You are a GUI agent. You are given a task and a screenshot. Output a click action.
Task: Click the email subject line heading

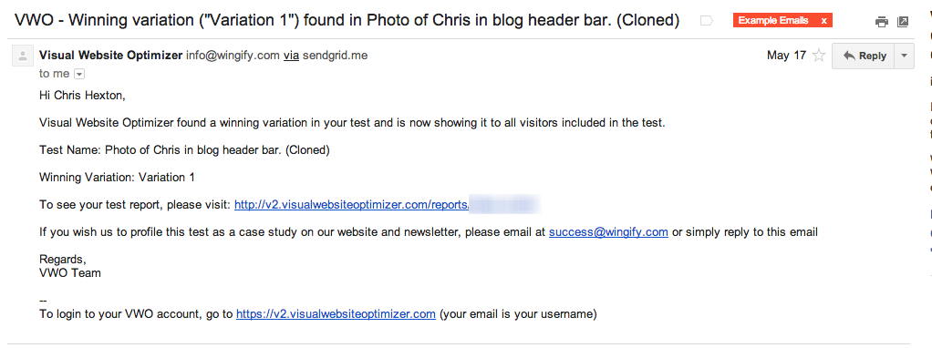[347, 21]
